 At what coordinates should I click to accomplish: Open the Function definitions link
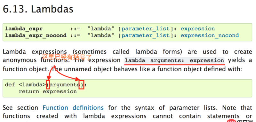click(x=73, y=108)
